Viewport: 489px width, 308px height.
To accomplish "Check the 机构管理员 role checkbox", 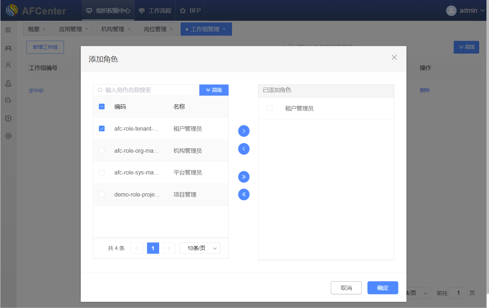I will pyautogui.click(x=102, y=151).
